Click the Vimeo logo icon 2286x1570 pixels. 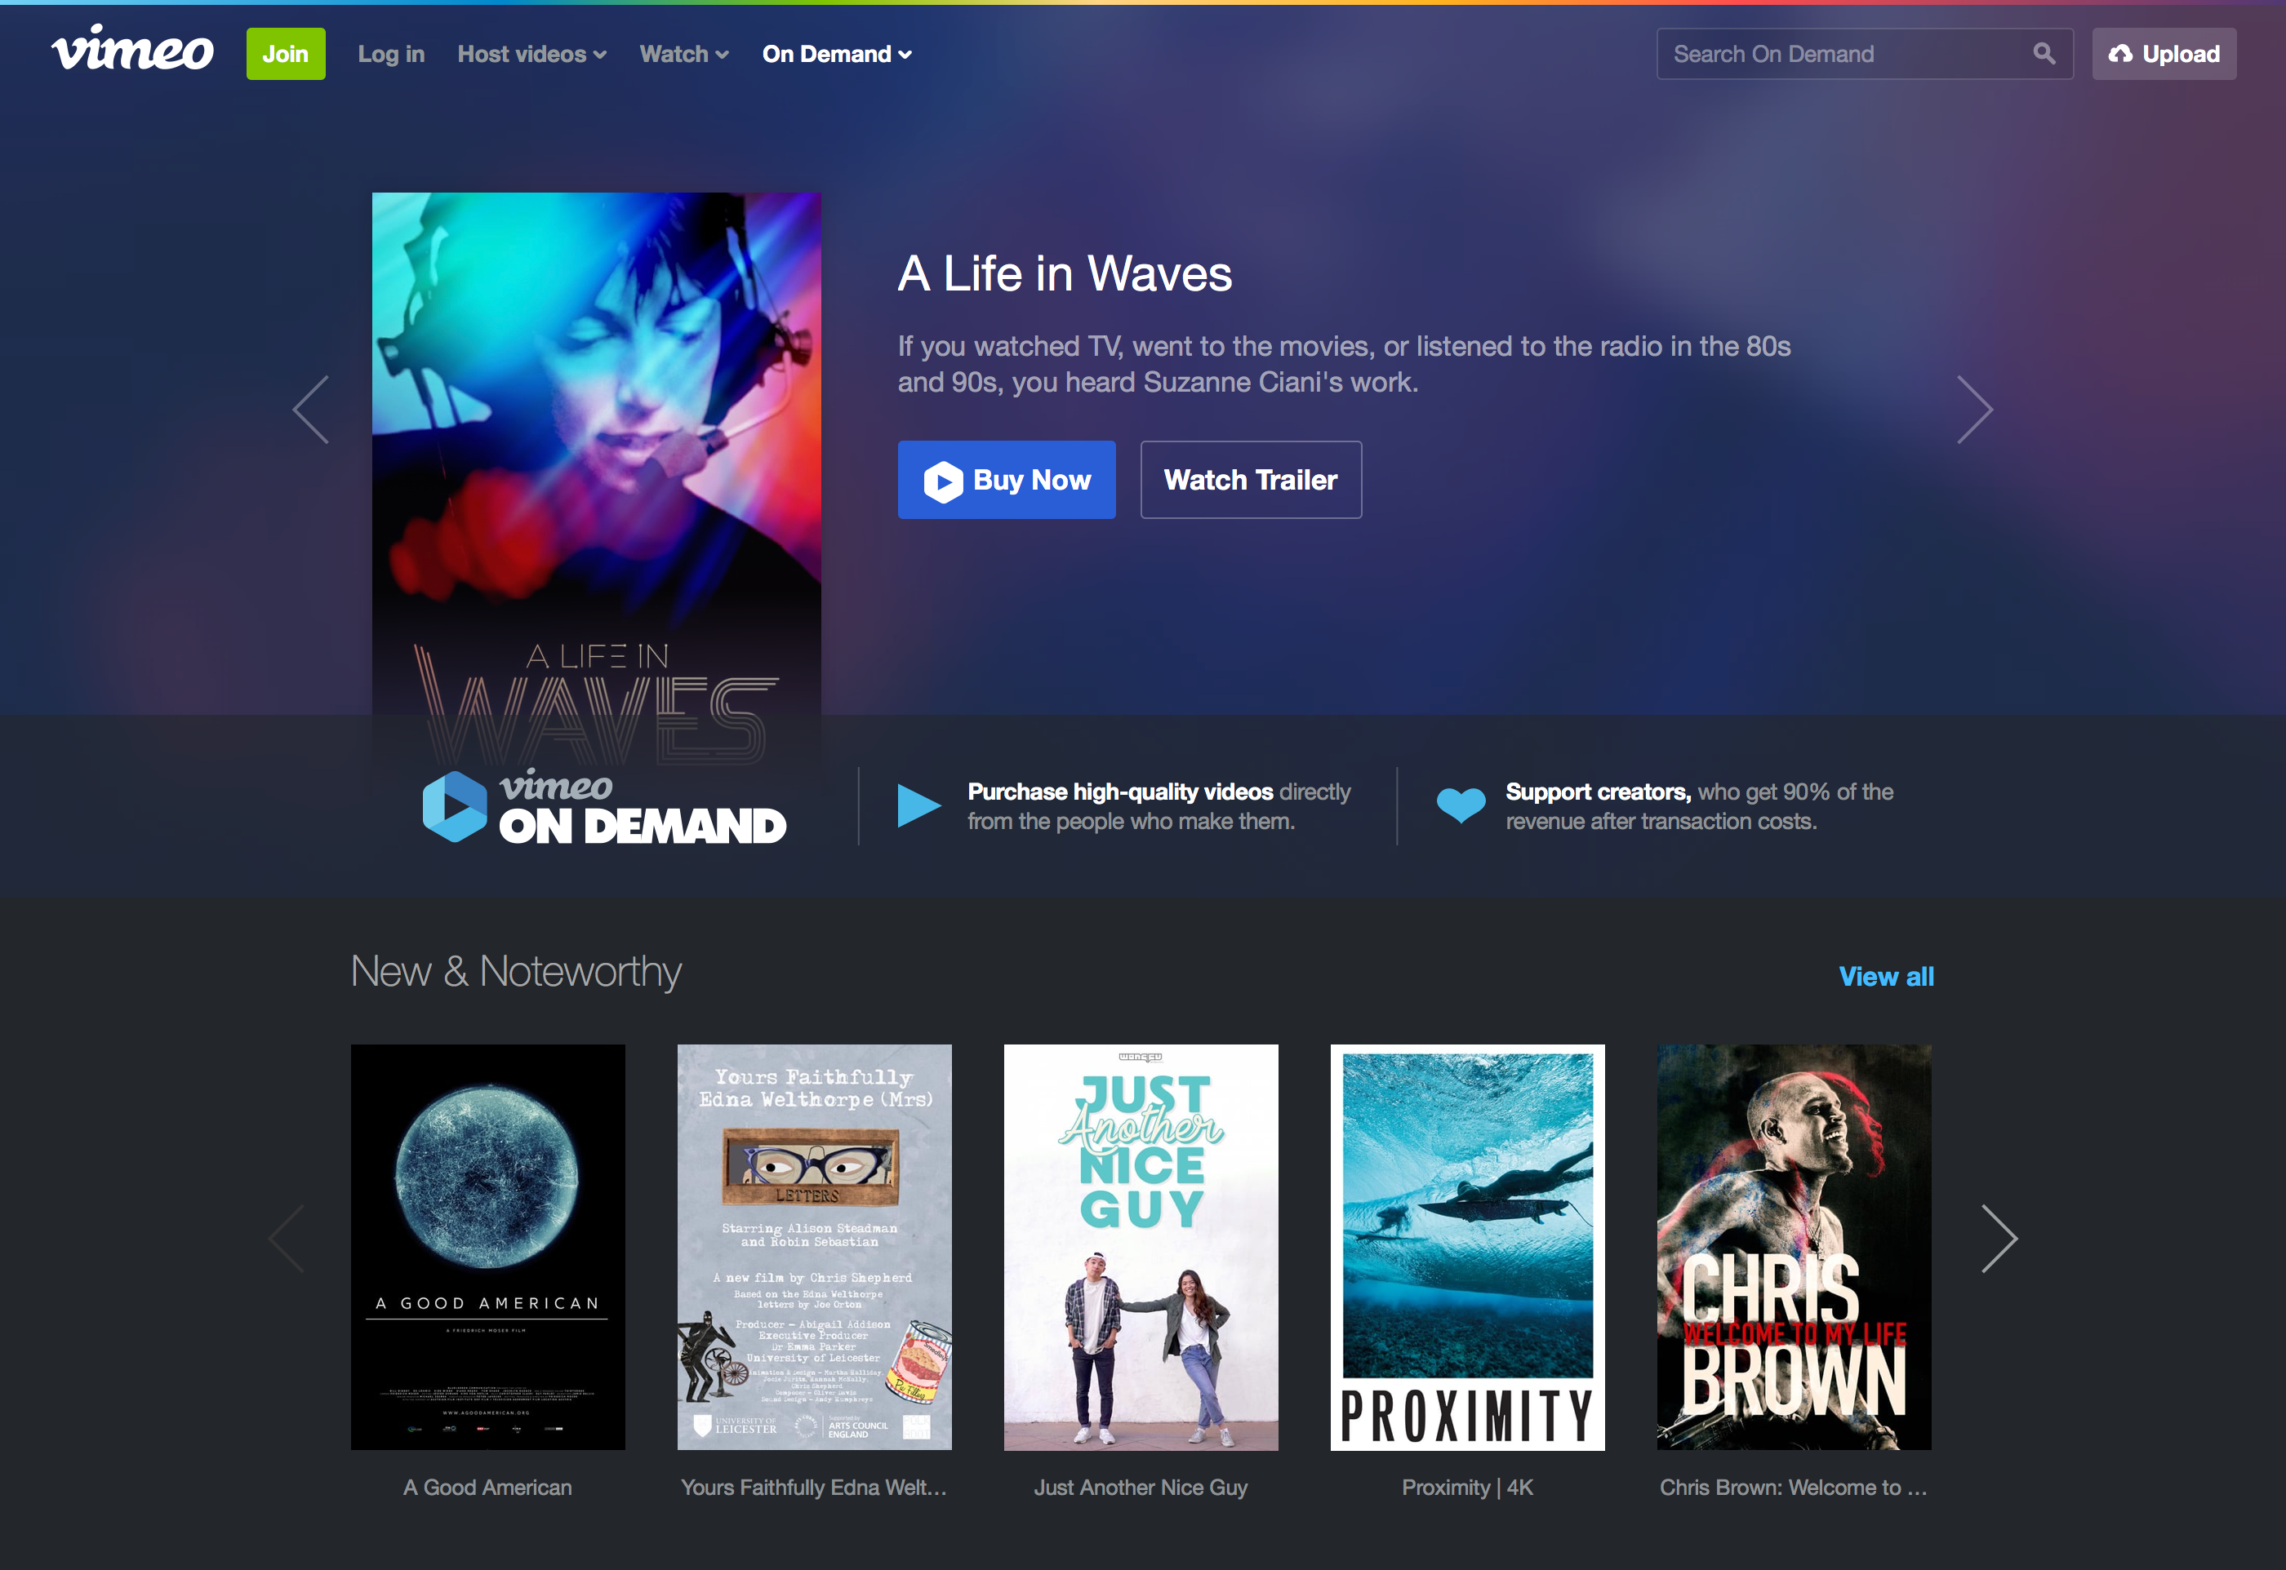131,52
